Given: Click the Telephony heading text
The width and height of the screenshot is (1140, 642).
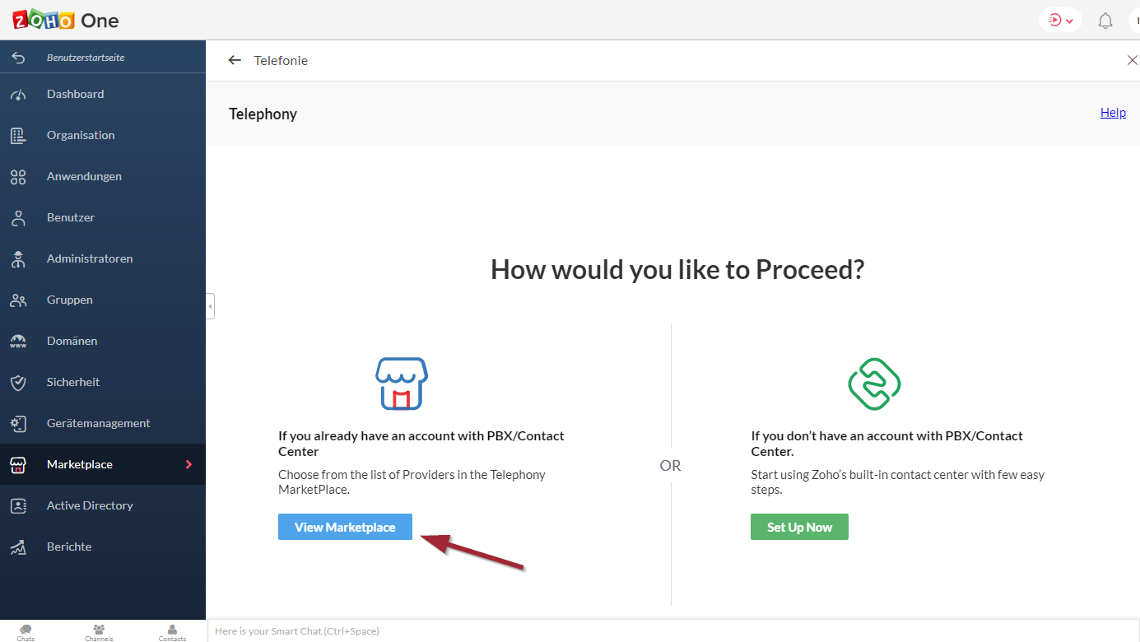Looking at the screenshot, I should (x=263, y=114).
